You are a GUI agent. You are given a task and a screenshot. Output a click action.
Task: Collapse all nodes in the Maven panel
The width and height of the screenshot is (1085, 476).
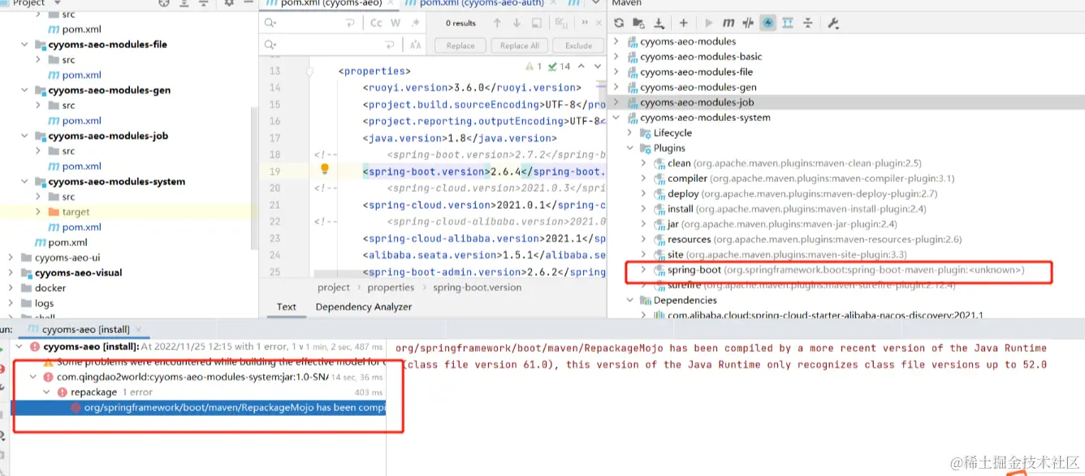(809, 23)
